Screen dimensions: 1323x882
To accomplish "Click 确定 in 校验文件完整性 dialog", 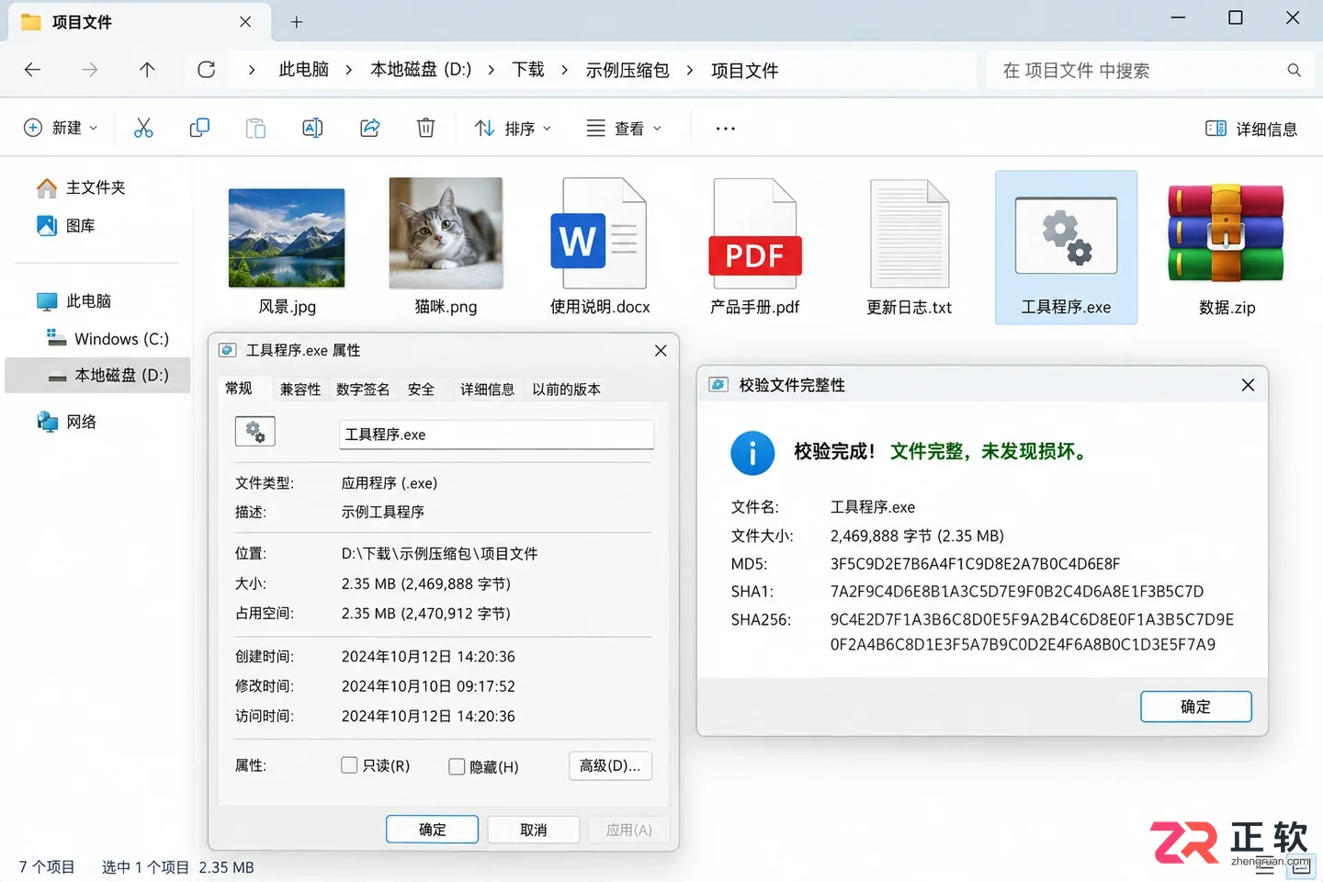I will click(1196, 707).
